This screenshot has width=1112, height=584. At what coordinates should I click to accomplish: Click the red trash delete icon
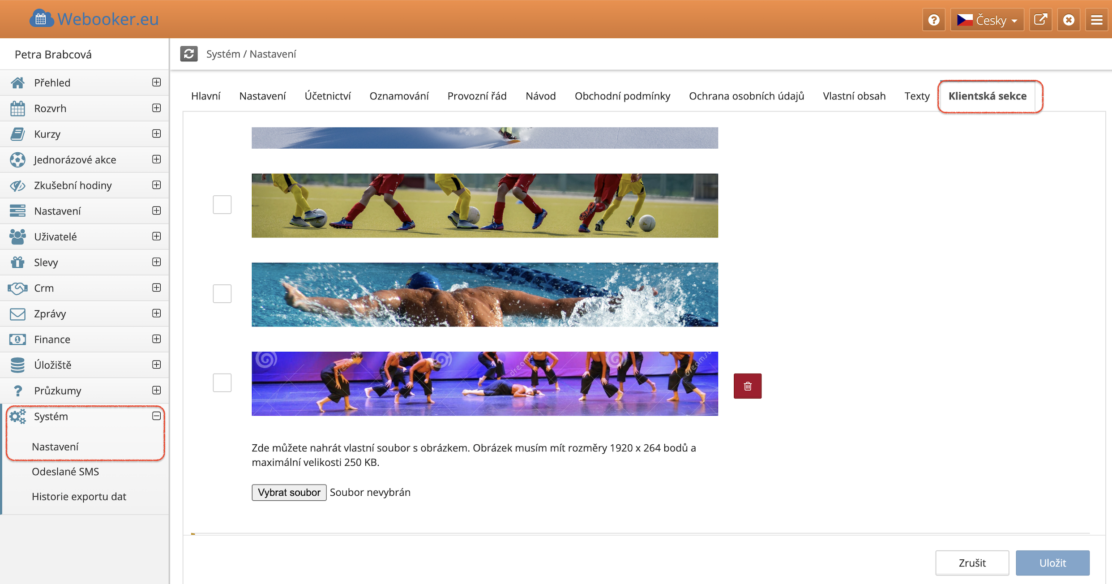tap(747, 386)
